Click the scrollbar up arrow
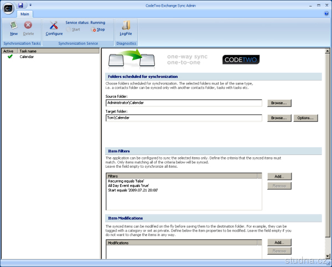This screenshot has height=267, width=332. 328,51
